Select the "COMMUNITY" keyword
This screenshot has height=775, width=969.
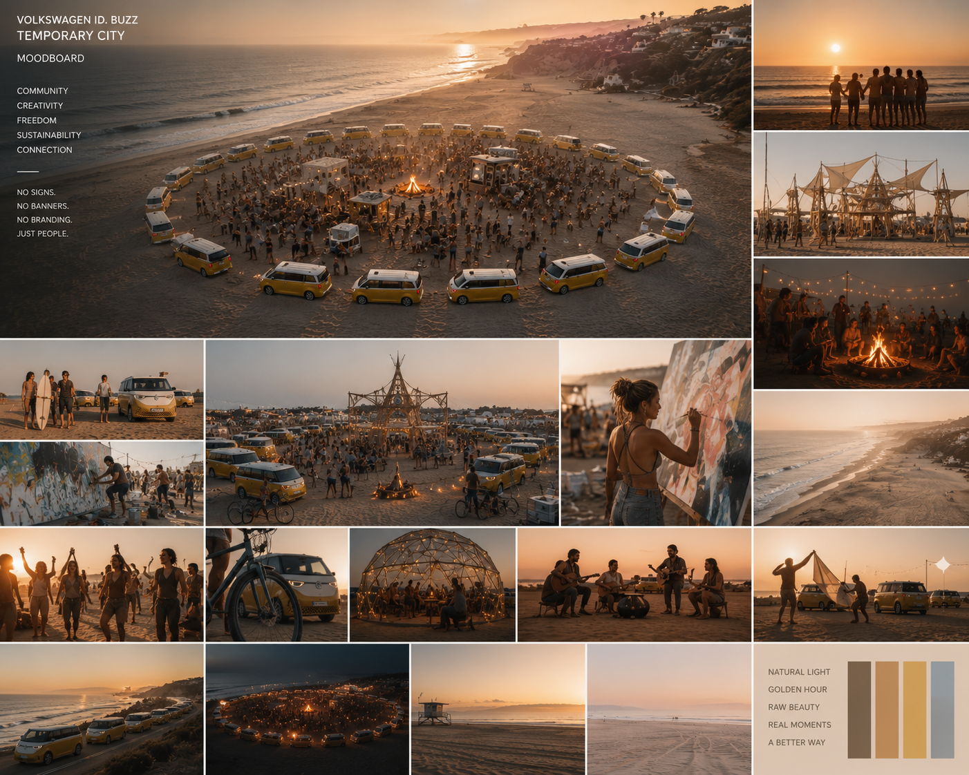tap(43, 91)
